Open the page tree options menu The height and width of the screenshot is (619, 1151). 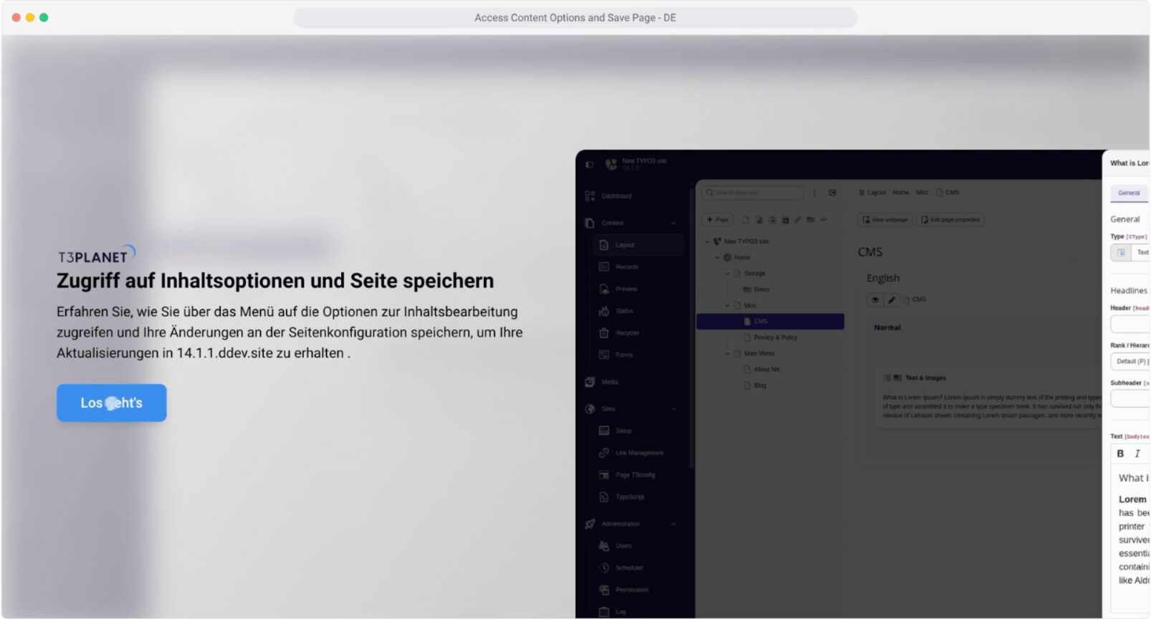[814, 193]
